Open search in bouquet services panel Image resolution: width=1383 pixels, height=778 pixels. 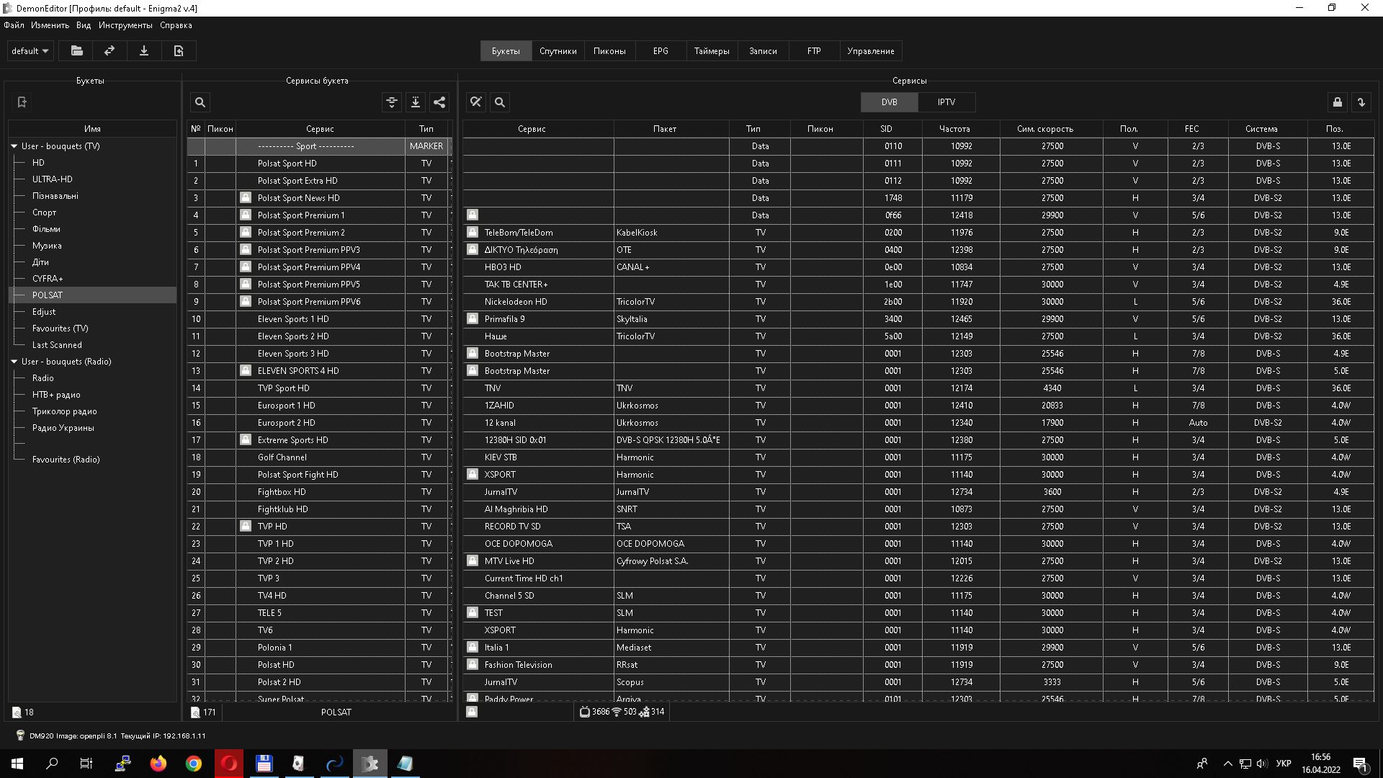pyautogui.click(x=200, y=102)
